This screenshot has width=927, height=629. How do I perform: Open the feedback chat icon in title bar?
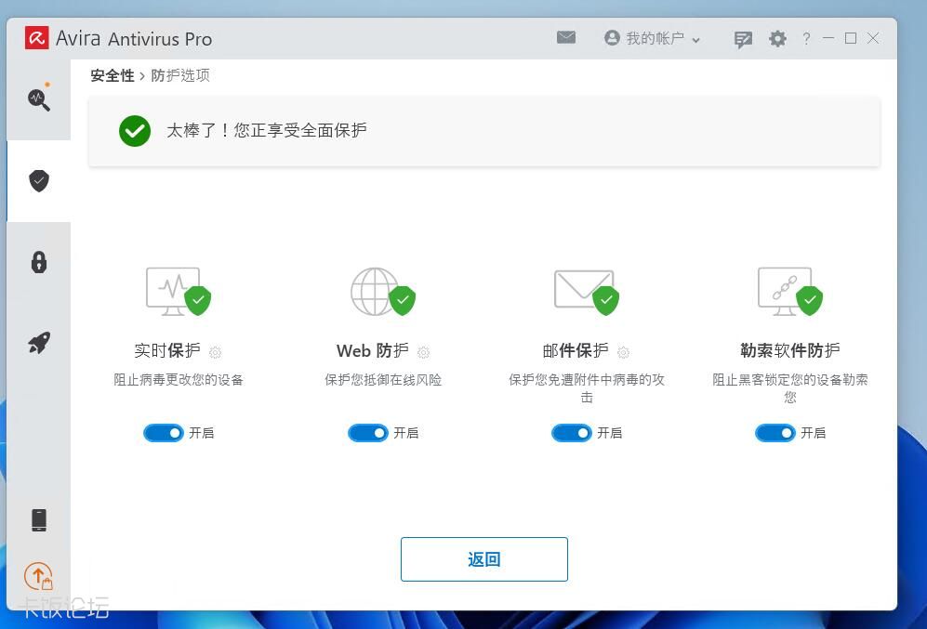pos(743,38)
